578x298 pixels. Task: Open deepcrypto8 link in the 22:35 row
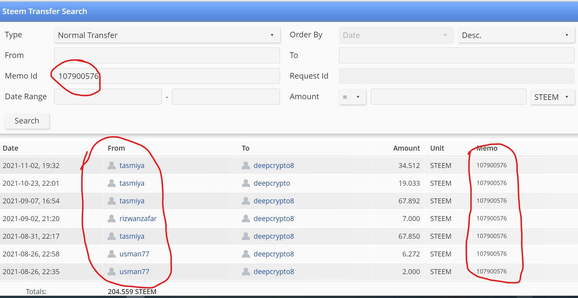click(x=274, y=271)
